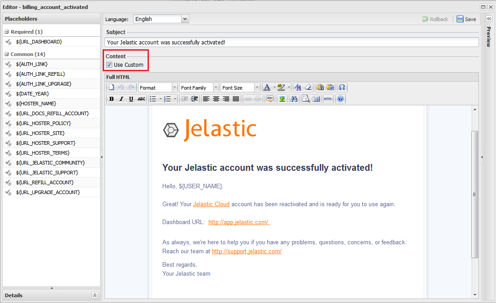The image size is (496, 303).
Task: Toggle underline formatting
Action: click(131, 99)
